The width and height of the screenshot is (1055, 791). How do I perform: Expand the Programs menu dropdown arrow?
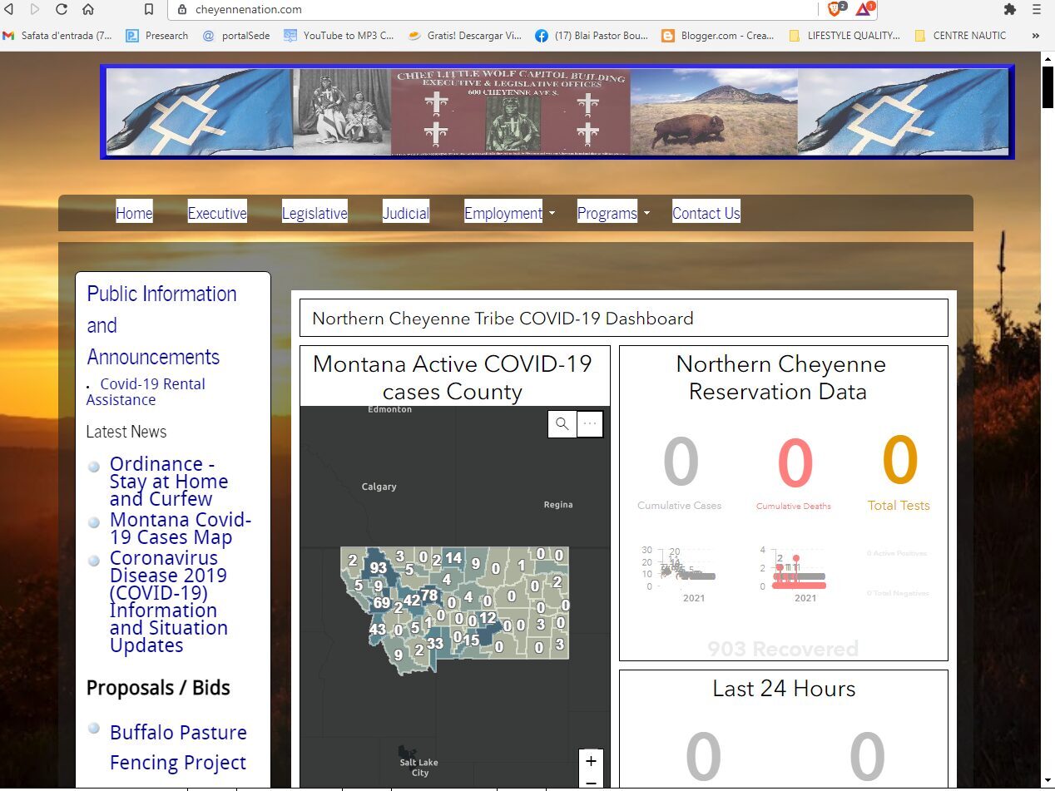646,214
